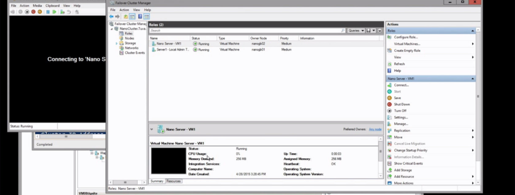515x195 pixels.
Task: Click Turn Off icon in VM connection toolbar
Action: (27, 12)
